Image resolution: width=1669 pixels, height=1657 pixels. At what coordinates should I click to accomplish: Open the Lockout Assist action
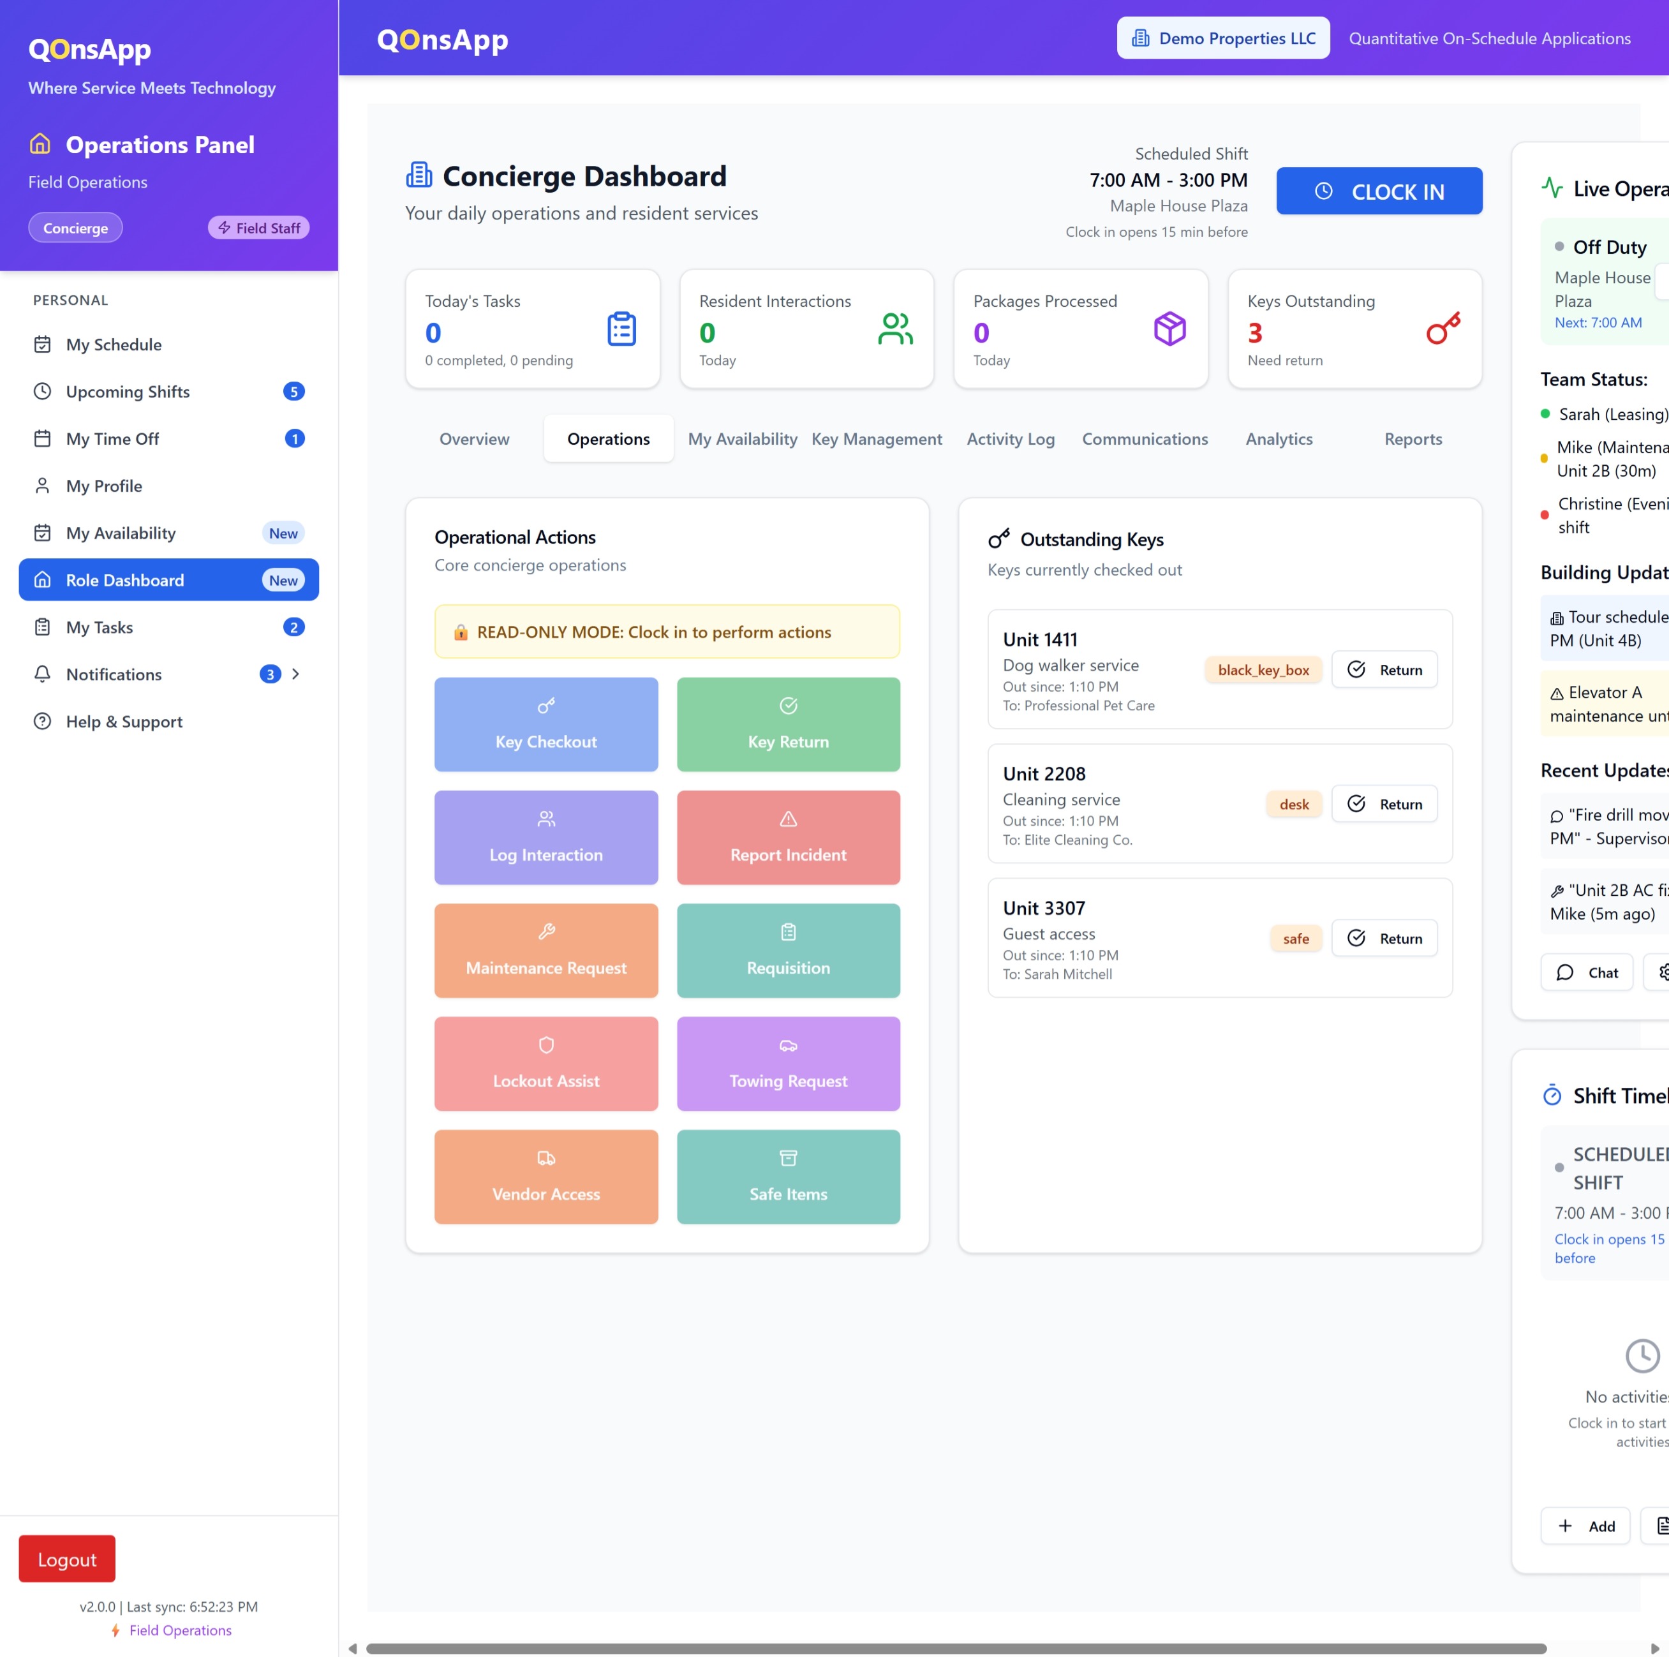546,1064
